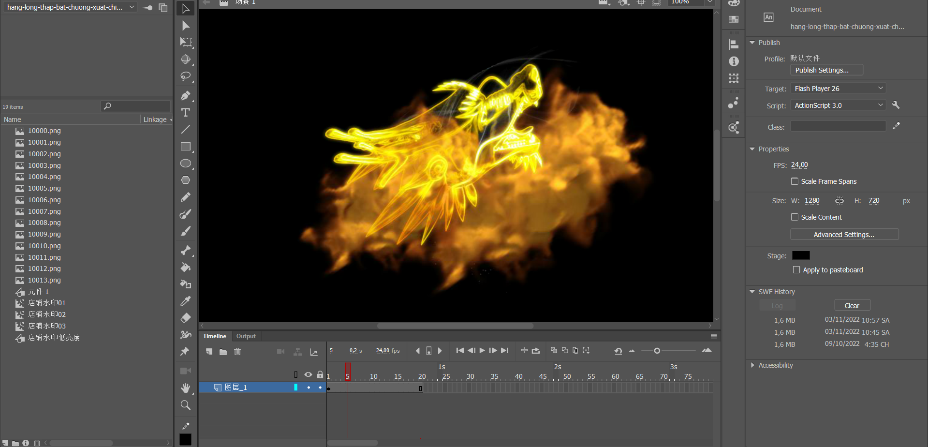
Task: Select 10005.png in the library list
Action: coord(44,188)
